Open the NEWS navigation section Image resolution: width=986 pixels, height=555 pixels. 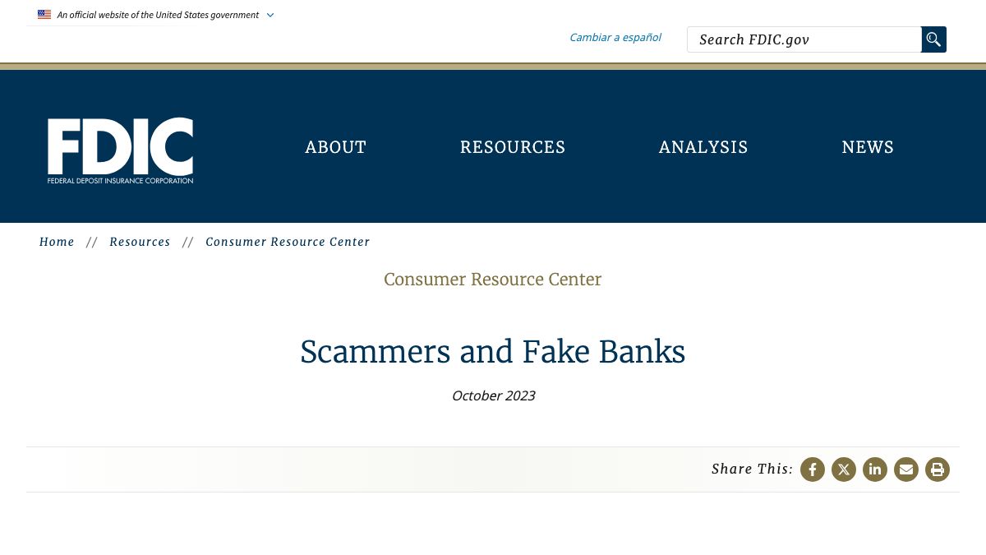click(868, 148)
